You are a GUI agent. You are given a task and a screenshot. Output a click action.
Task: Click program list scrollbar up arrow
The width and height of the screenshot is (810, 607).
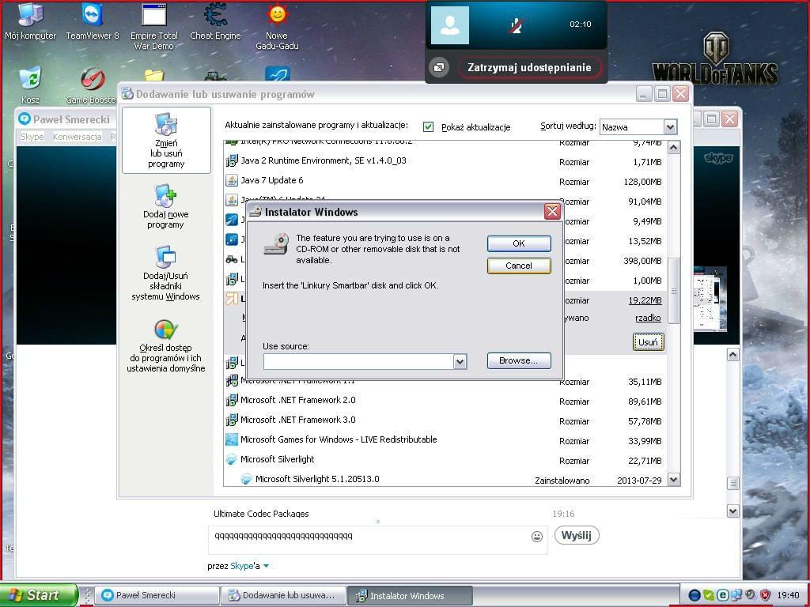click(674, 148)
